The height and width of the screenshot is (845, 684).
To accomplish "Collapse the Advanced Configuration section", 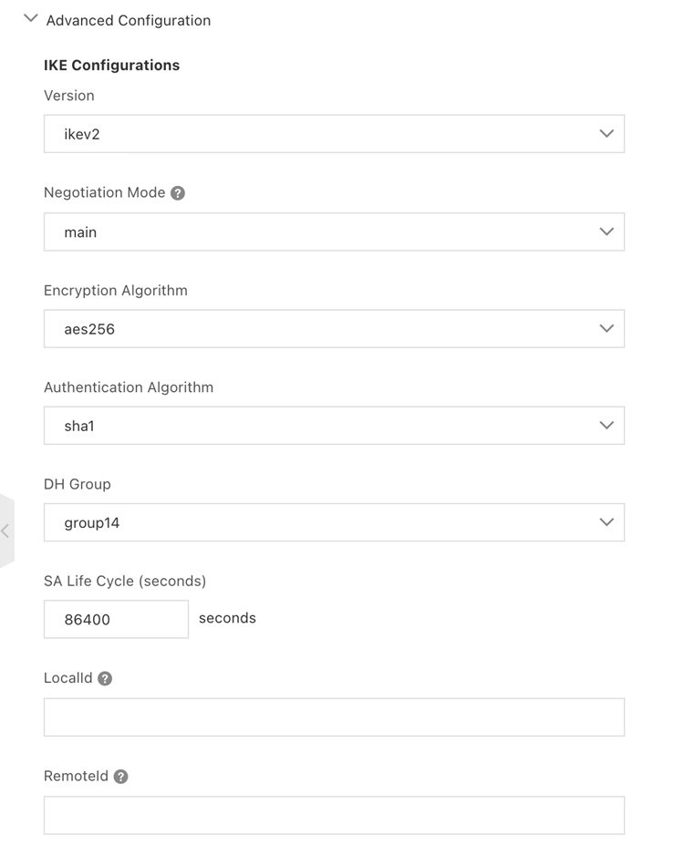I will pyautogui.click(x=31, y=18).
